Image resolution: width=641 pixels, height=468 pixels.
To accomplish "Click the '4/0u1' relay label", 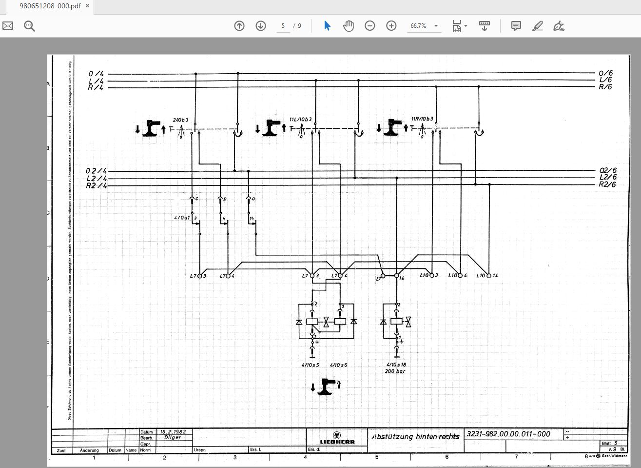I will (x=182, y=218).
